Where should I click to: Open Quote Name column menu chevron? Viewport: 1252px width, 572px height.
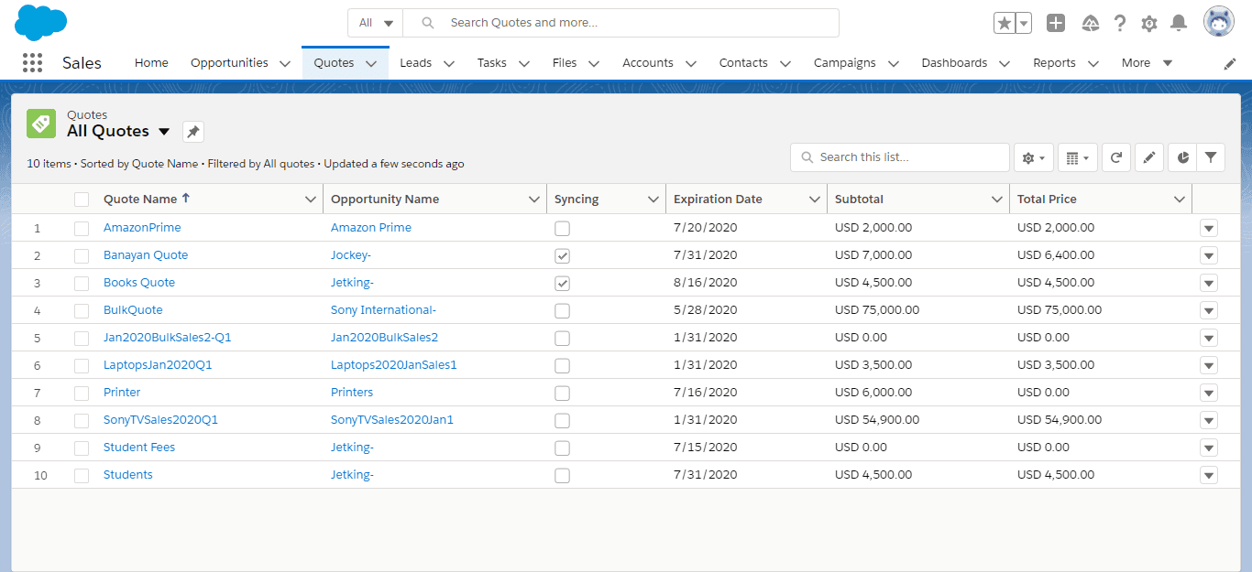pyautogui.click(x=311, y=200)
